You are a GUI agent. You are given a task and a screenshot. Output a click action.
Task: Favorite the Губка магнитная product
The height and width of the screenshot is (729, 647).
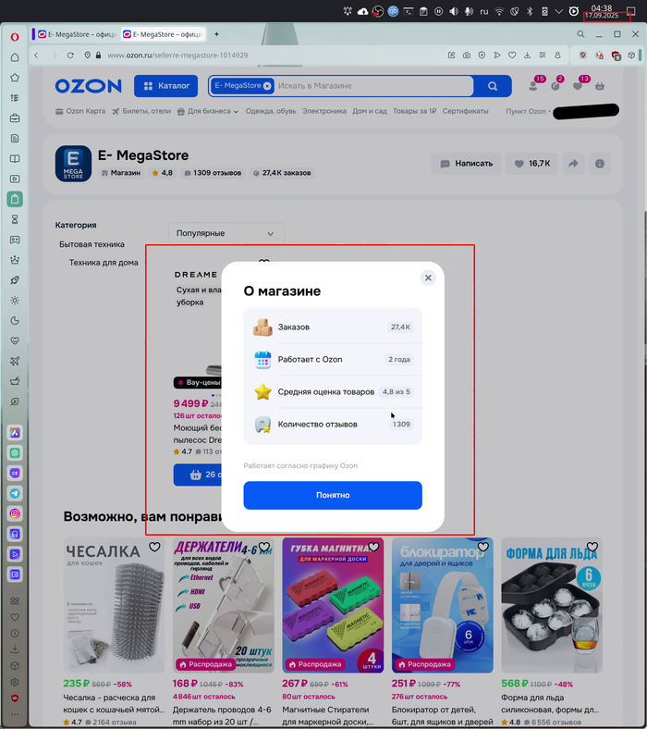tap(373, 547)
